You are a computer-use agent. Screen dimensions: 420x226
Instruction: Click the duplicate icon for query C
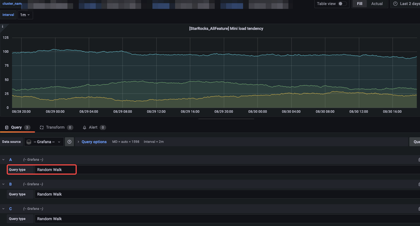pos(419,209)
